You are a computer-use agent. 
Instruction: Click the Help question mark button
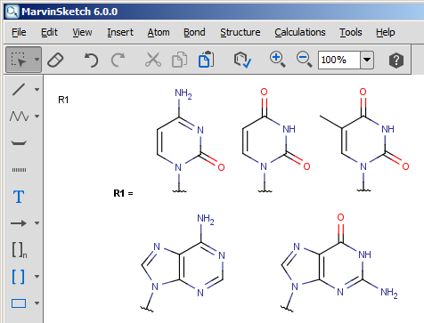(396, 61)
